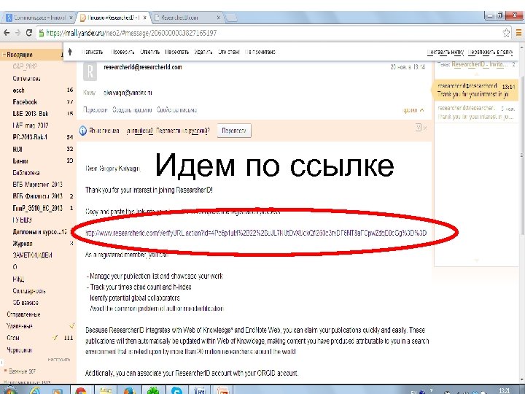Open the 'Журнал' folder
The width and height of the screenshot is (525, 394).
coord(23,243)
